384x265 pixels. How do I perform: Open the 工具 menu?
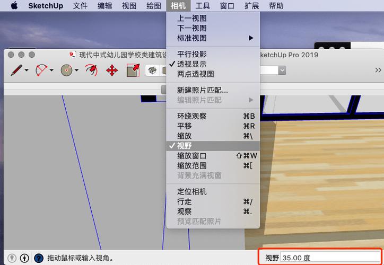click(203, 6)
